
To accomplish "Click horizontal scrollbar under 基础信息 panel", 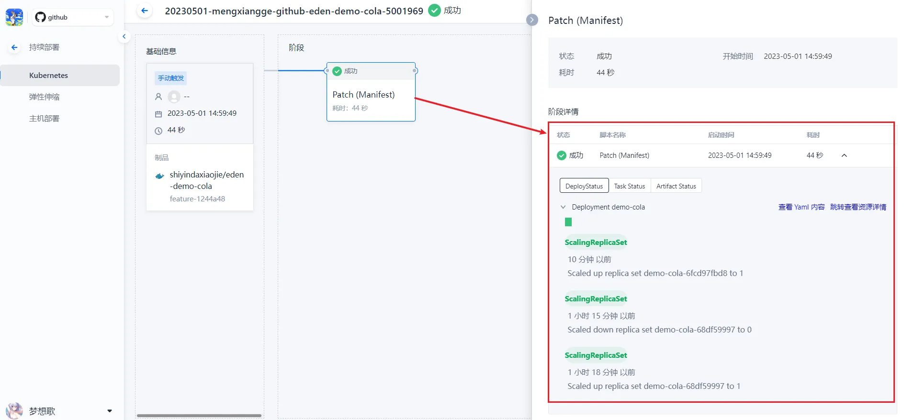I will pos(199,416).
